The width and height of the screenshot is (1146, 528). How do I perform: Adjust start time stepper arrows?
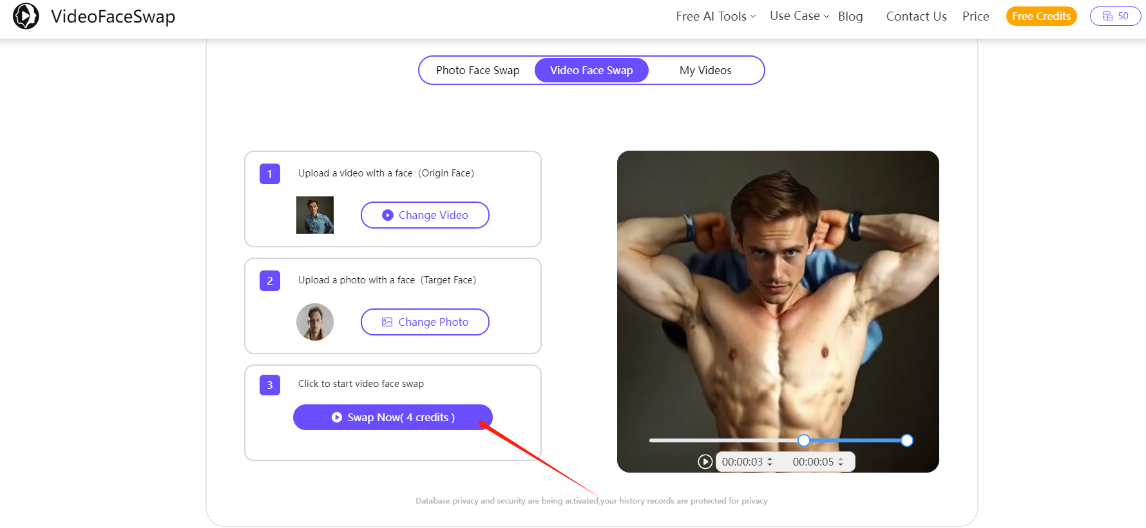pos(770,462)
